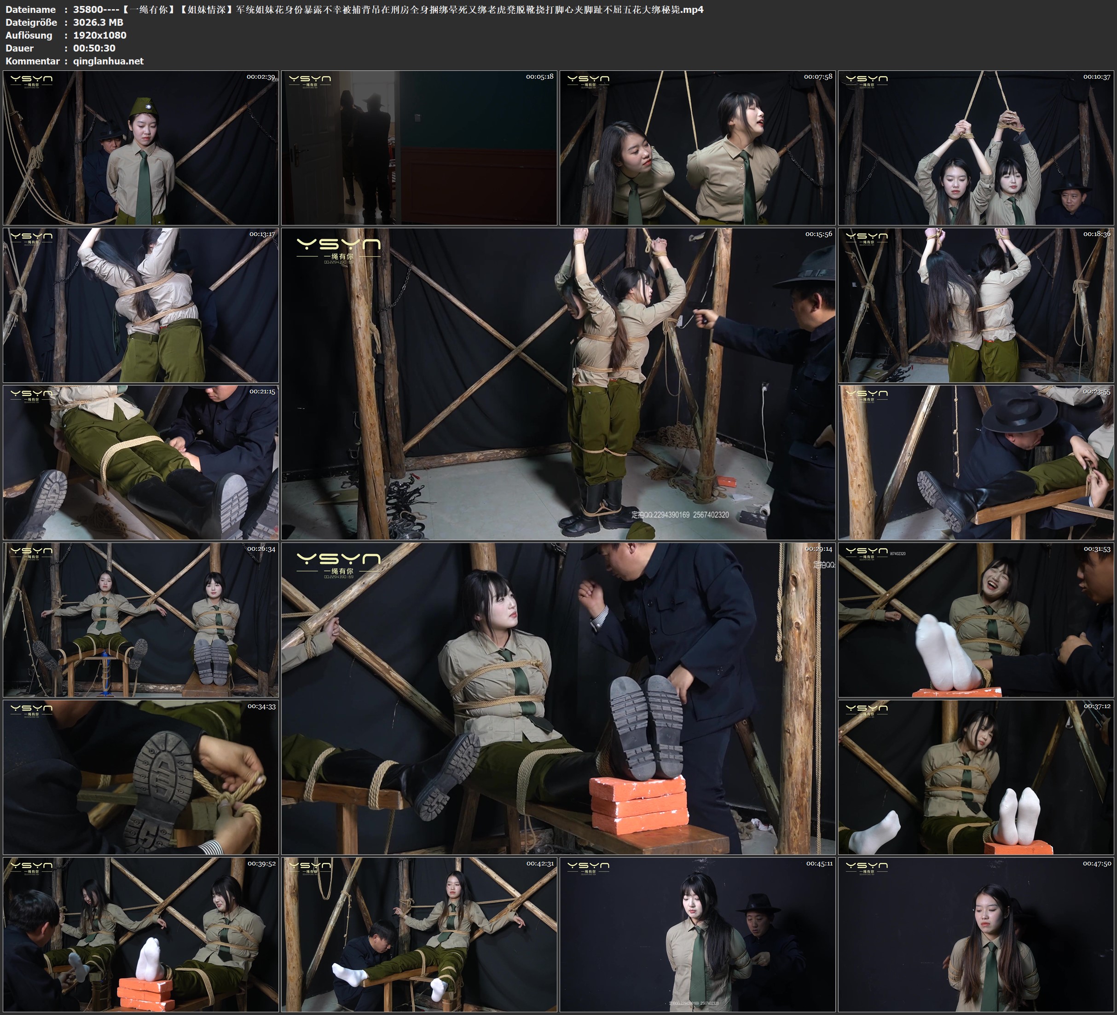
Task: Select the thumbnail timestamped 00:21:15
Action: pos(141,462)
